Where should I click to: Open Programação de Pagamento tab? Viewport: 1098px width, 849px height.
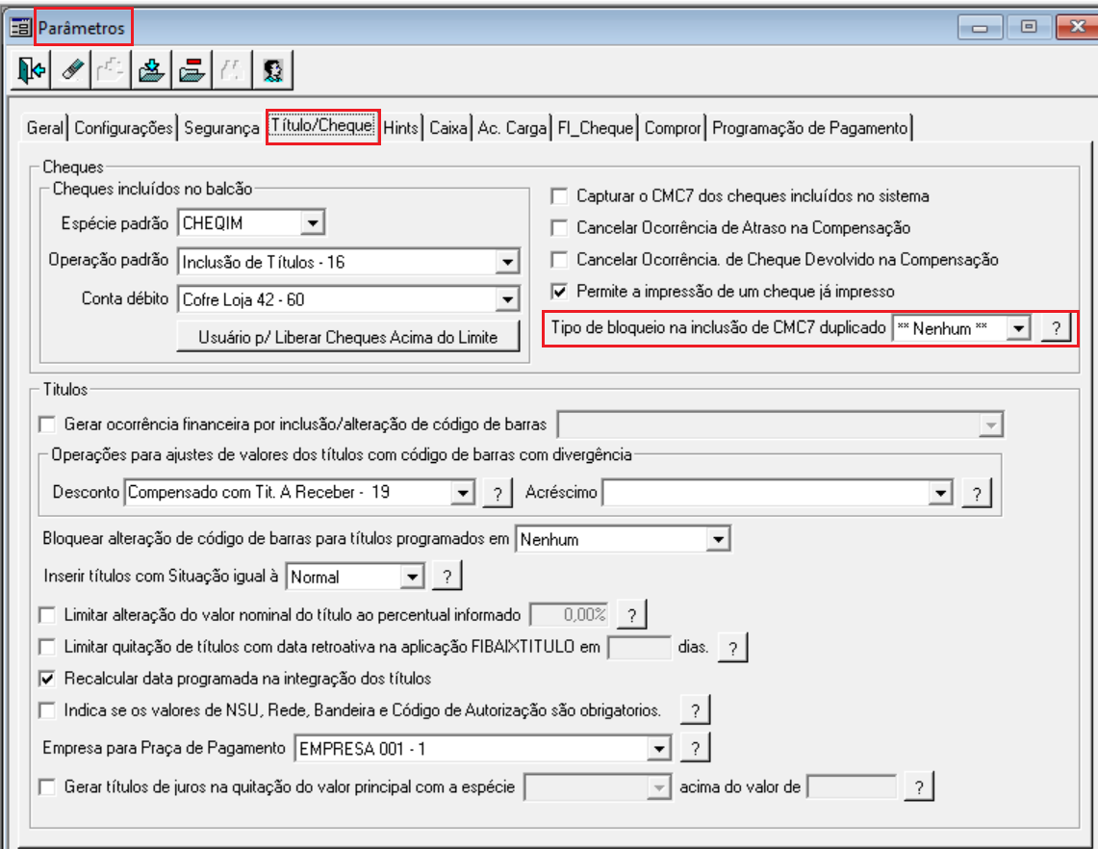tap(809, 128)
